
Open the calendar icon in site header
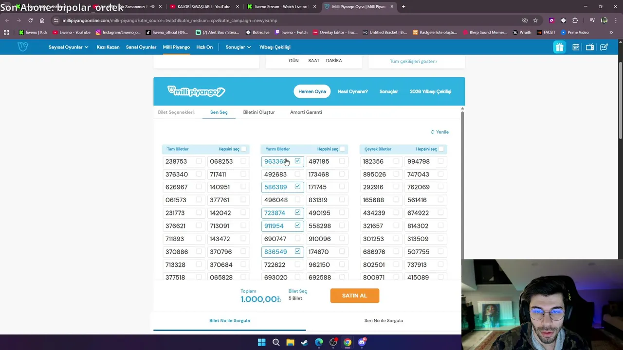576,47
